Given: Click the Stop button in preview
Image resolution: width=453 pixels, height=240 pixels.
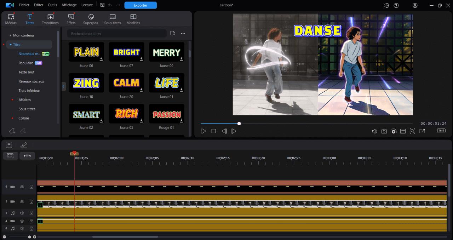Looking at the screenshot, I should click(214, 131).
